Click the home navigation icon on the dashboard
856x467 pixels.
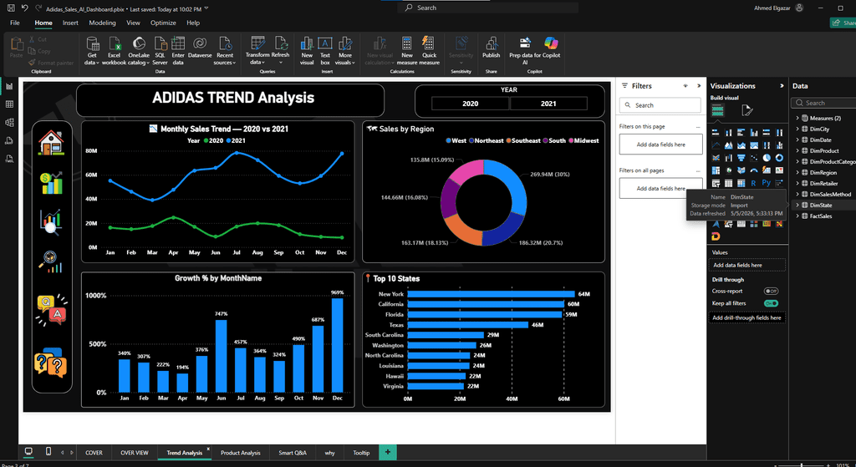click(51, 143)
